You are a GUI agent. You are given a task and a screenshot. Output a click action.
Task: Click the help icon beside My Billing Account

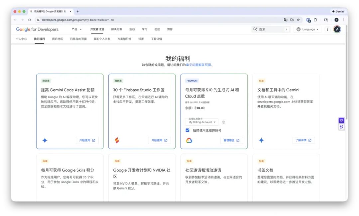click(x=223, y=122)
